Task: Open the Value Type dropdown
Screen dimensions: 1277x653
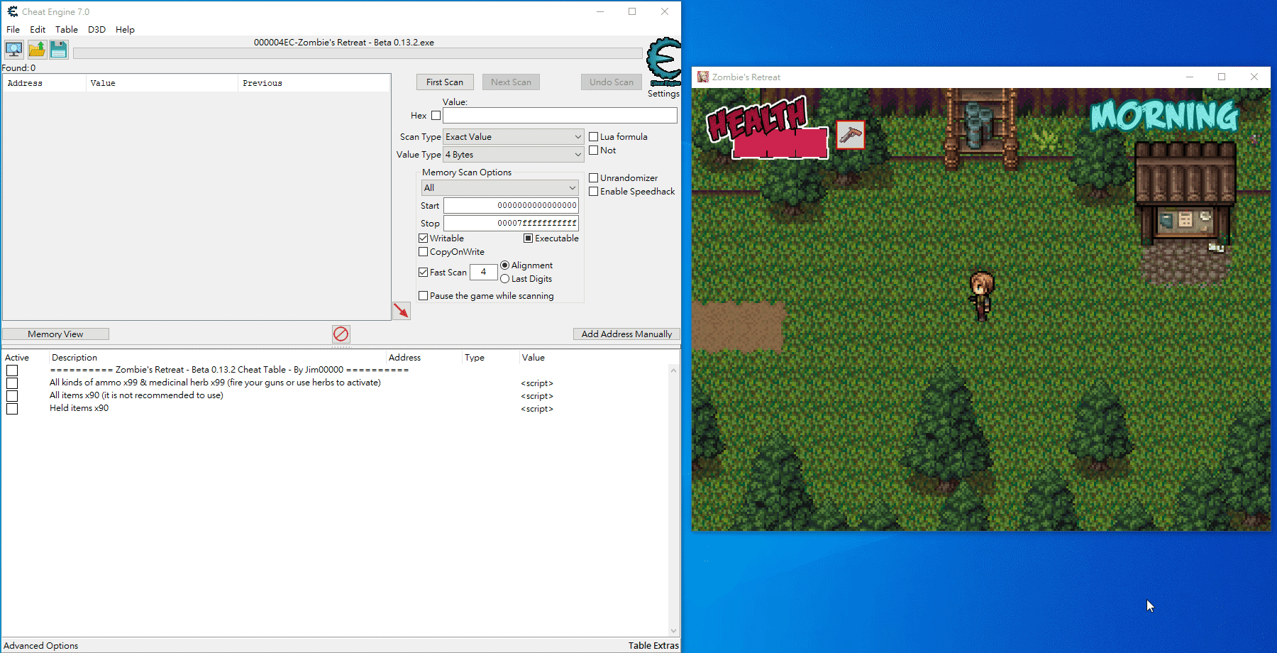Action: (514, 155)
